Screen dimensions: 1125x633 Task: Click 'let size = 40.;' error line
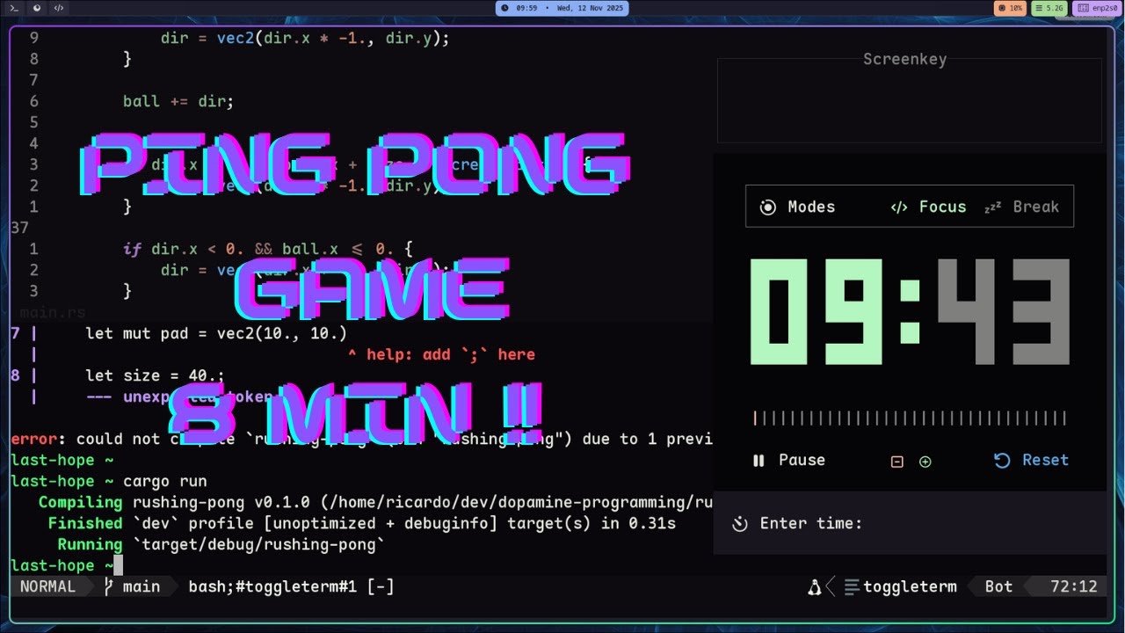coord(155,375)
